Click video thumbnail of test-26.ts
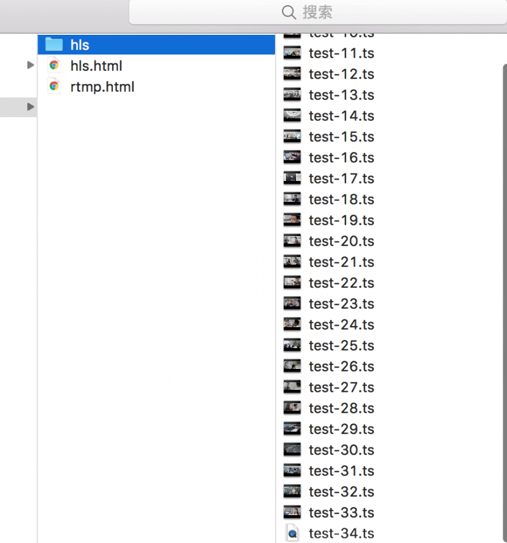The width and height of the screenshot is (507, 543). 292,366
